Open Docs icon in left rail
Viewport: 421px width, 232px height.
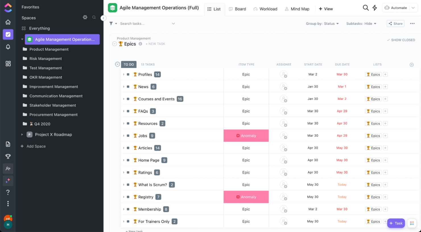8,144
